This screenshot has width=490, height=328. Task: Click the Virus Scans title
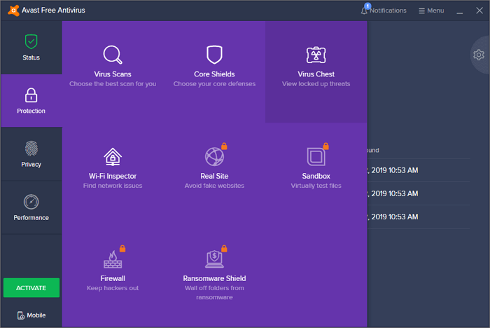[x=113, y=74]
